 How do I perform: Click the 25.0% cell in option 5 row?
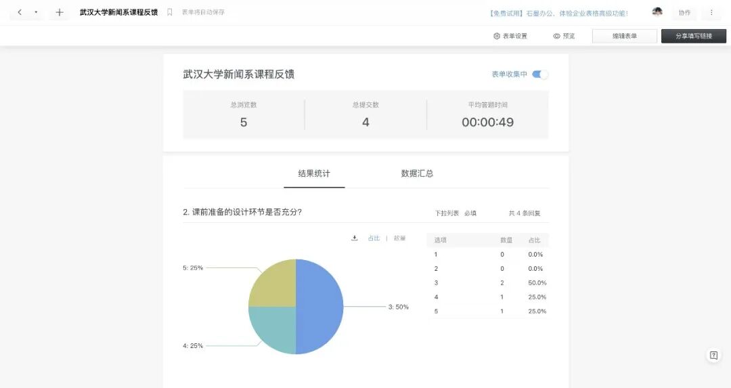[537, 311]
